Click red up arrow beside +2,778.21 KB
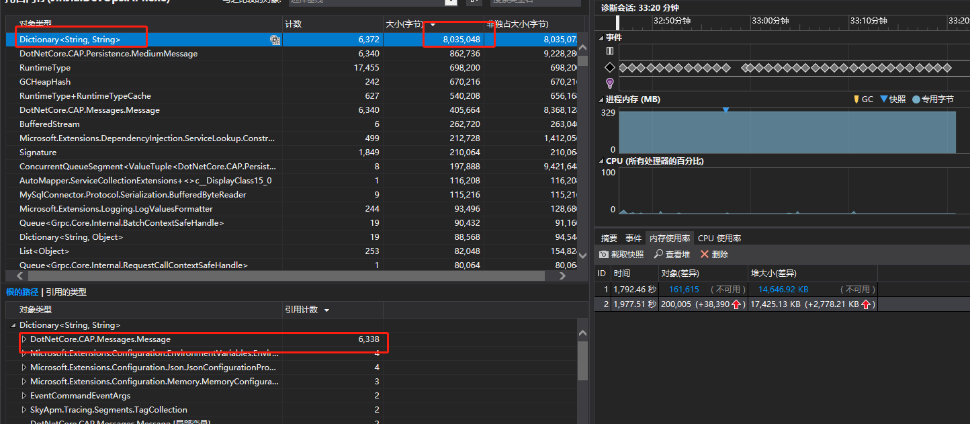The height and width of the screenshot is (424, 970). click(865, 304)
